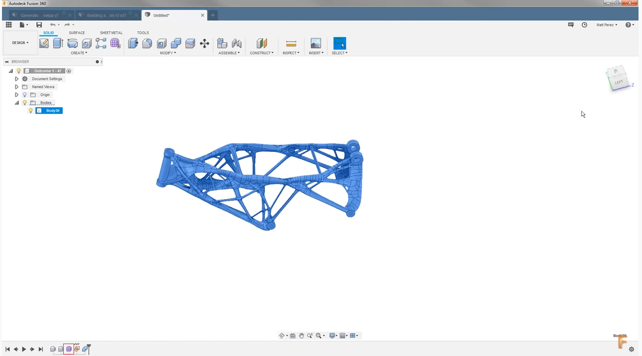642x356 pixels.
Task: Open the Matt Perez account menu
Action: pyautogui.click(x=607, y=25)
